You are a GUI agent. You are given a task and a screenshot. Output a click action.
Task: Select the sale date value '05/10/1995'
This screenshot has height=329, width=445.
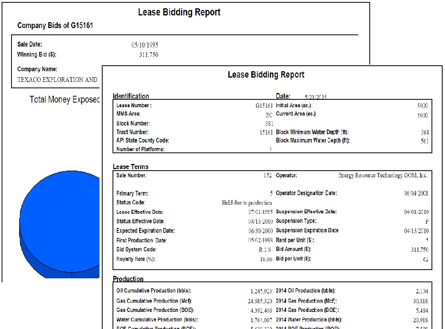(145, 45)
